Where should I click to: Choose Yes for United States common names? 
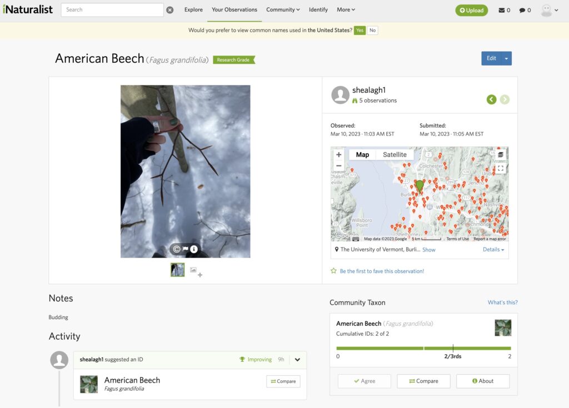tap(360, 31)
